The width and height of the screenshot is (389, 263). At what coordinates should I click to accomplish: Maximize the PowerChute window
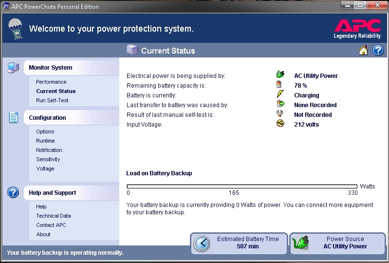[x=360, y=5]
